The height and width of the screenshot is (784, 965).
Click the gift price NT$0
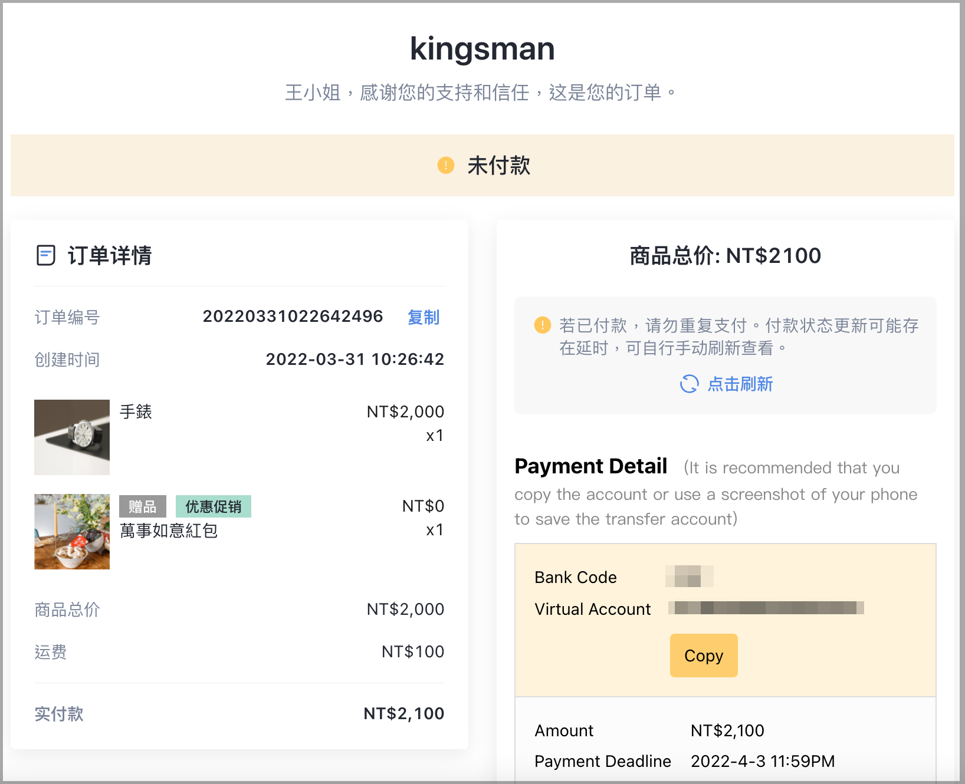(x=424, y=506)
